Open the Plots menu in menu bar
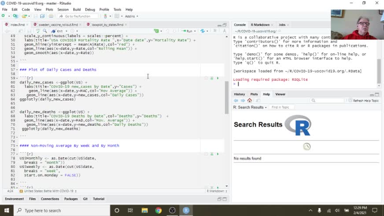Viewport: 384px width, 216px height. point(49,9)
